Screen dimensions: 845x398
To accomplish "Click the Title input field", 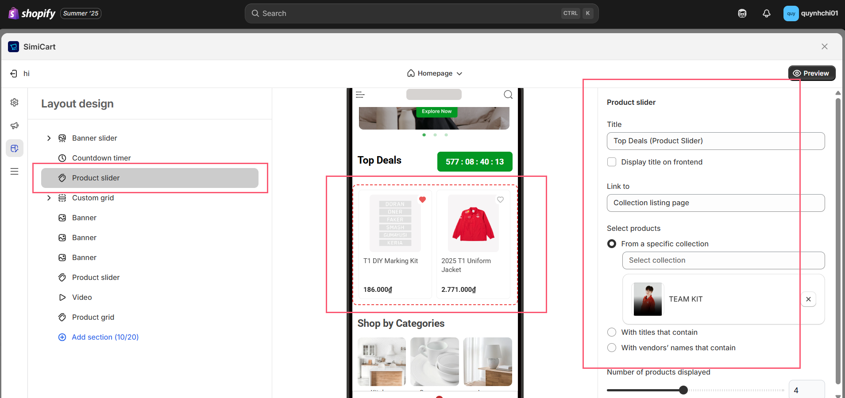I will pyautogui.click(x=716, y=141).
